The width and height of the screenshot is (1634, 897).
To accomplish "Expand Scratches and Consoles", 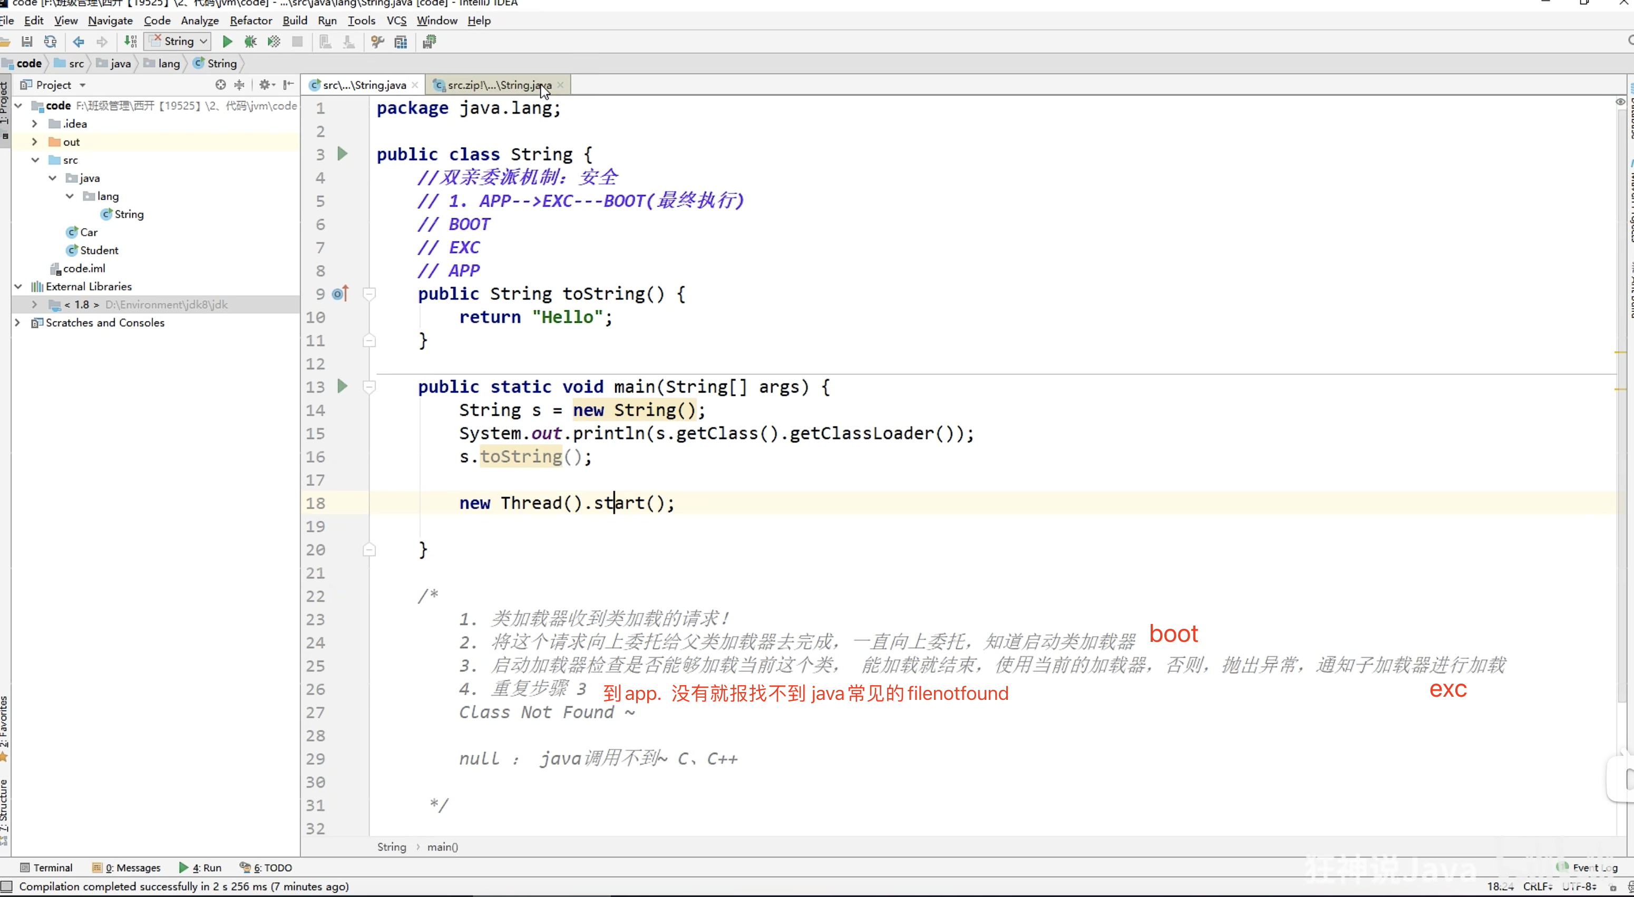I will tap(18, 322).
